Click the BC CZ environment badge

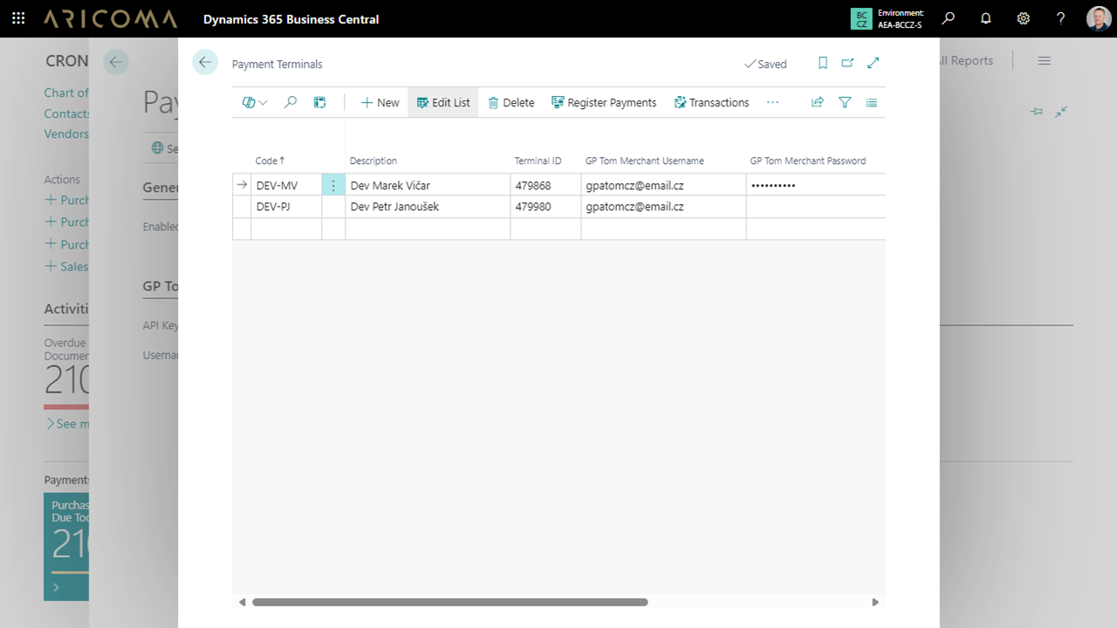click(x=861, y=18)
